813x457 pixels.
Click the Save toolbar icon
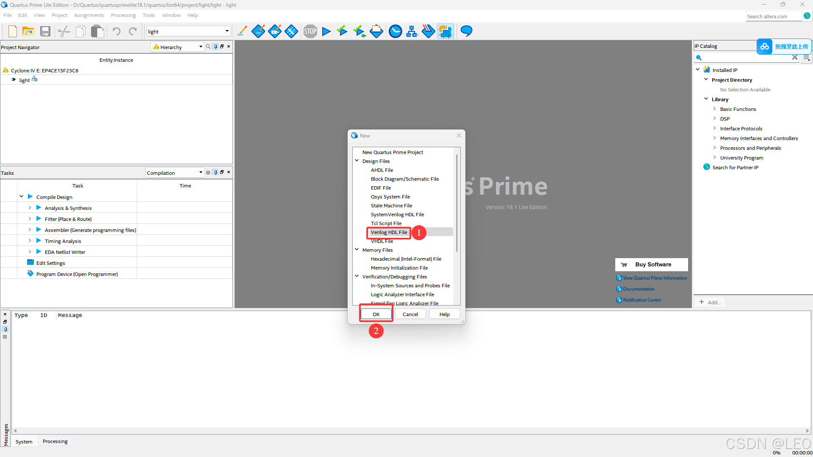tap(45, 31)
